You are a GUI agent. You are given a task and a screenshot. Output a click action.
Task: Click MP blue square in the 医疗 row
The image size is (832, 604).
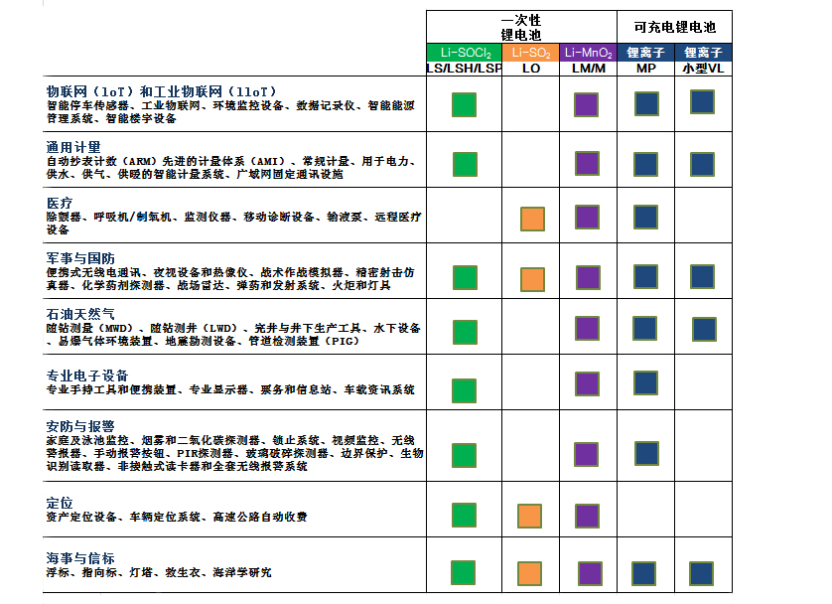(x=645, y=218)
